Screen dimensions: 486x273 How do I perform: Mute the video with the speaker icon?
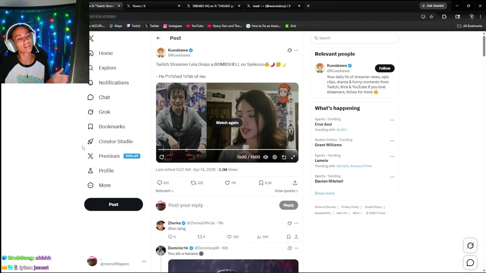tap(265, 157)
